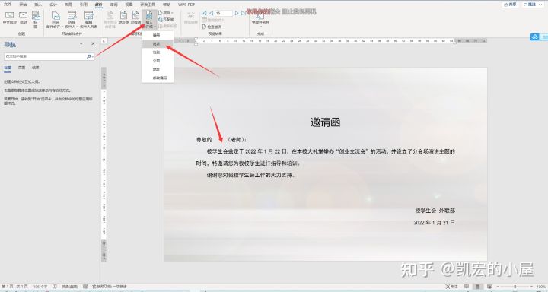Switch to the 开始 Home tab
Viewport: 548px width, 292px height.
click(23, 5)
